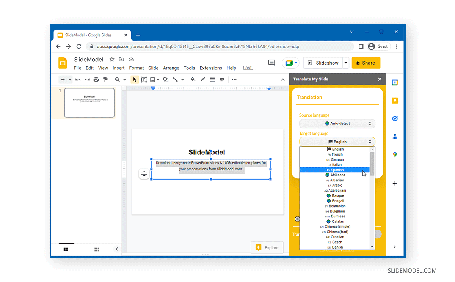Open a new browser tab
Viewport: 455px width, 282px height.
[x=138, y=35]
